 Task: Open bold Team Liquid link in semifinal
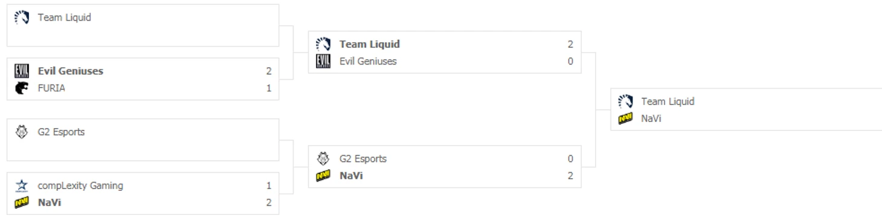[x=370, y=44]
